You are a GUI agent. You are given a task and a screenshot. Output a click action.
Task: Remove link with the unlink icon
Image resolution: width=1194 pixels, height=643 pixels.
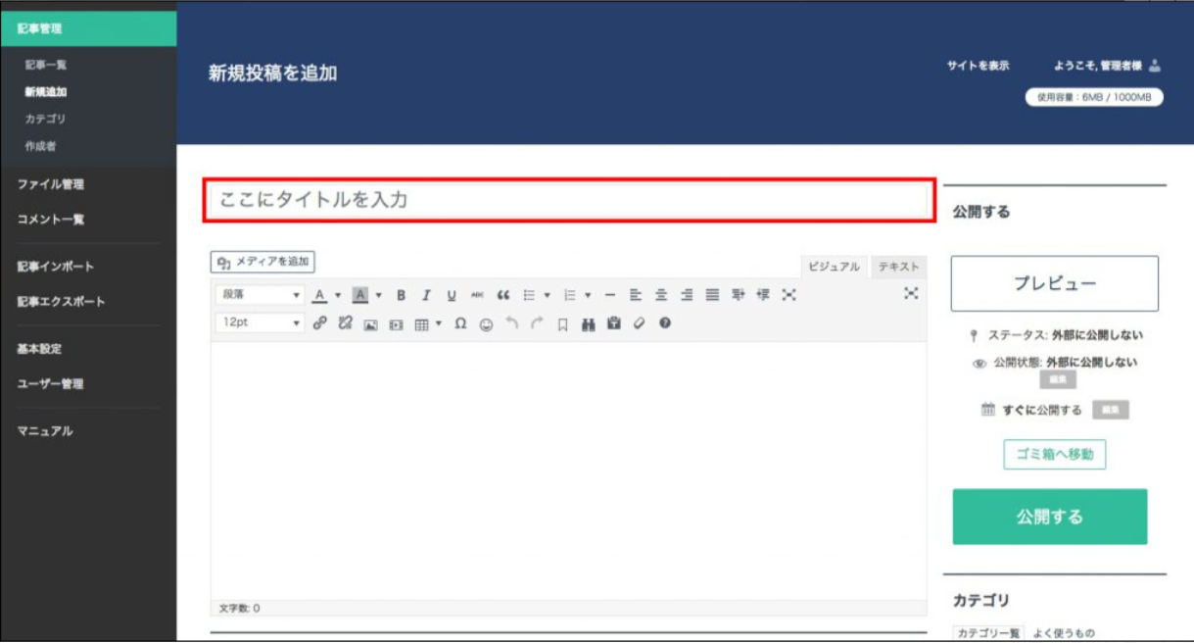pos(345,323)
